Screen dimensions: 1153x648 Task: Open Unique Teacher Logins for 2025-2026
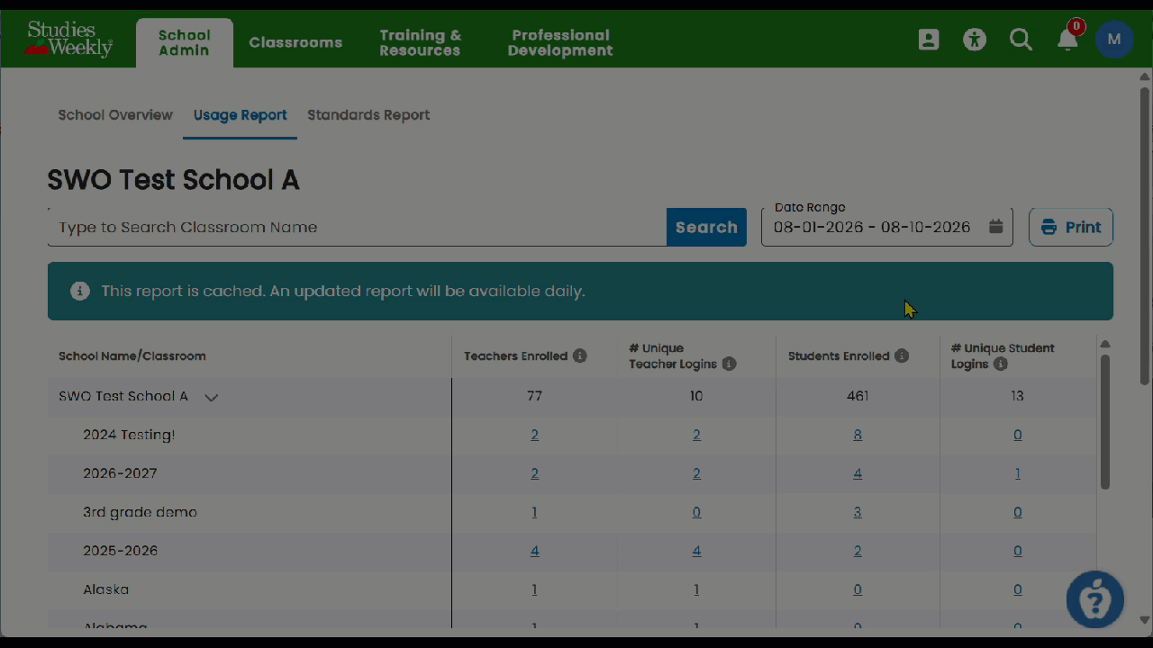tap(696, 551)
